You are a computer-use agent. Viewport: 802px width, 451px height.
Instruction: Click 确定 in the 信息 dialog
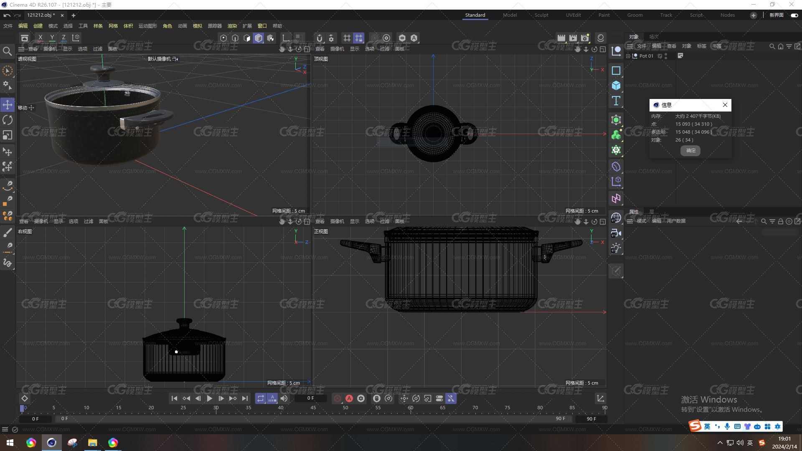[690, 150]
